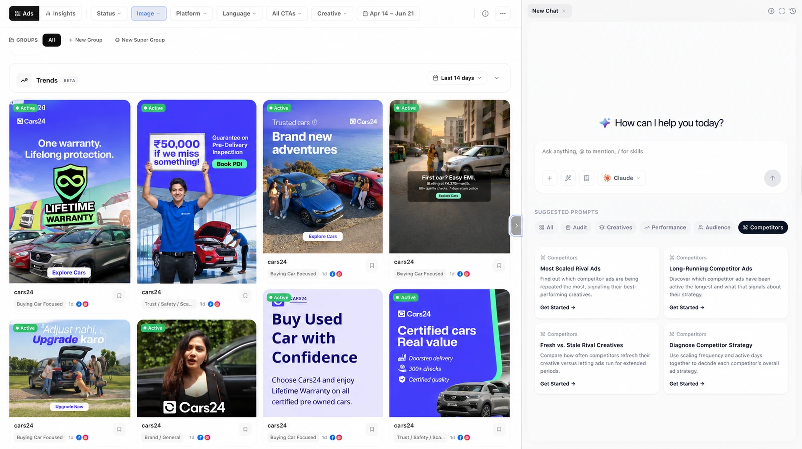Bookmark the Brand new adventures ad
802x449 pixels.
[372, 266]
